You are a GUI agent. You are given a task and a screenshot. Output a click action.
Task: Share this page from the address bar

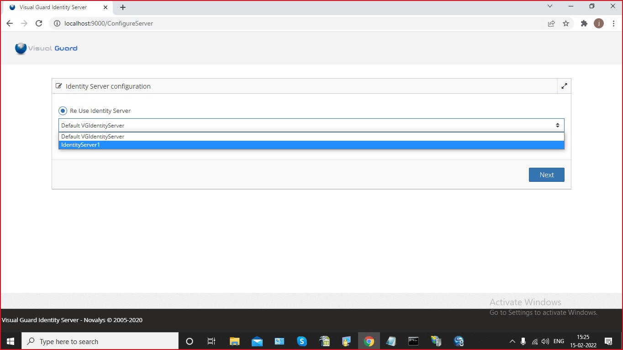pyautogui.click(x=551, y=23)
